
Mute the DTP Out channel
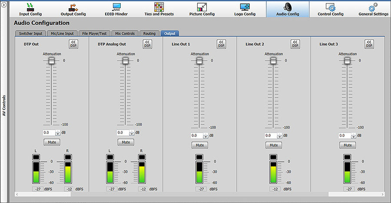52,142
